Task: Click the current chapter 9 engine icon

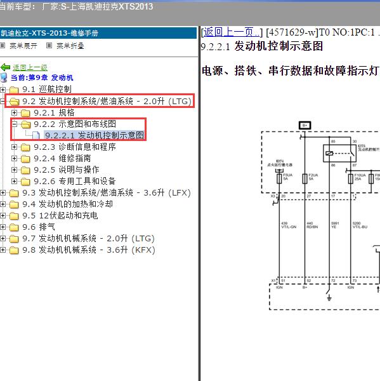Action: tap(4, 77)
